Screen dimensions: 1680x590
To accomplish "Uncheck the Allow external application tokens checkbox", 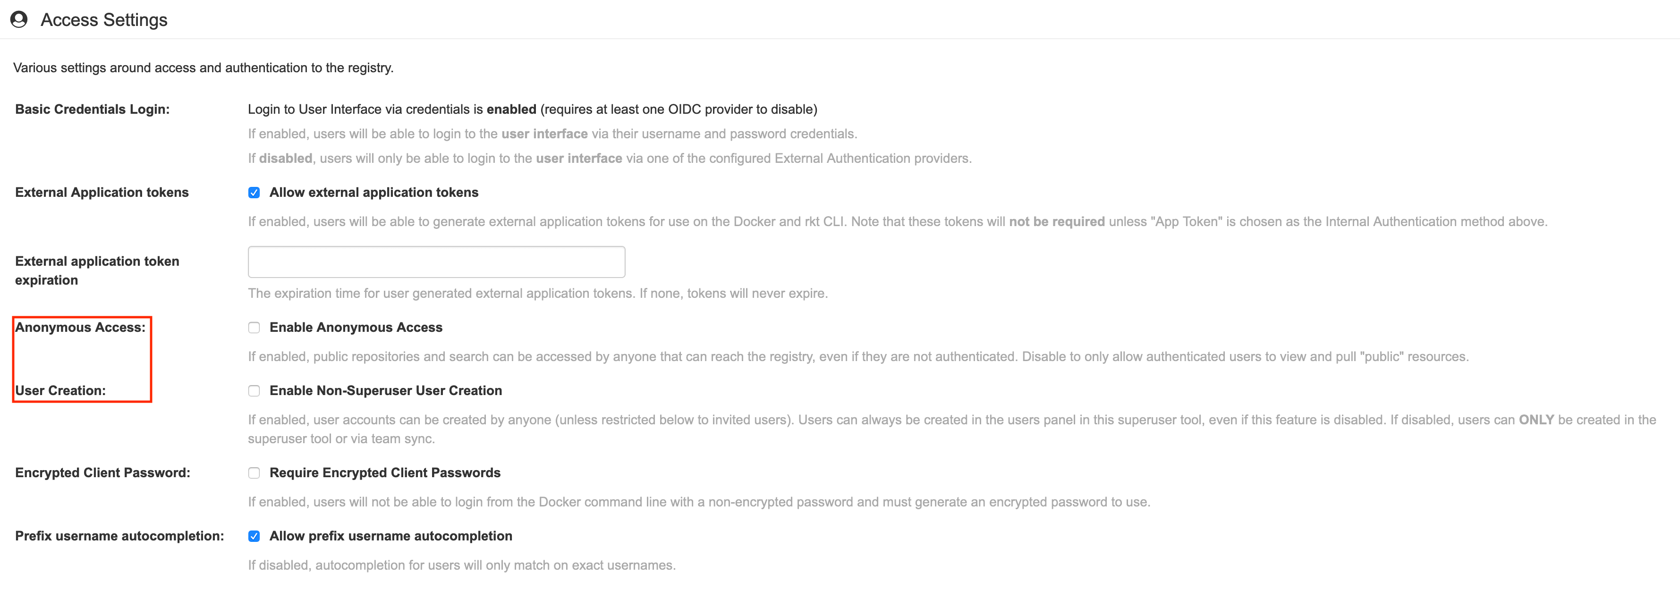I will click(x=254, y=192).
